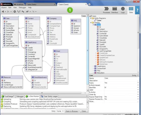
Task: Select the Contact entity in diagram
Action: (x=32, y=18)
